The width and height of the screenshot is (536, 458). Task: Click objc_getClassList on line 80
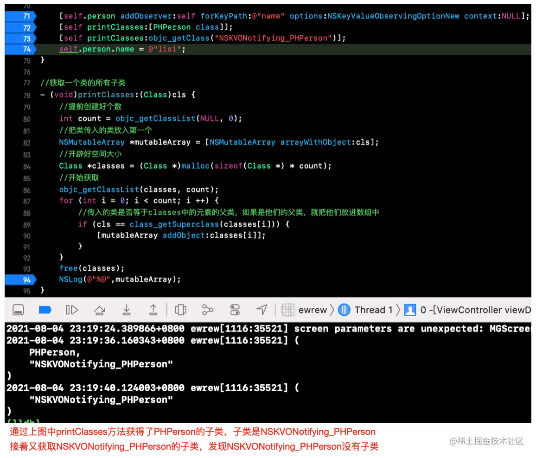pyautogui.click(x=155, y=119)
